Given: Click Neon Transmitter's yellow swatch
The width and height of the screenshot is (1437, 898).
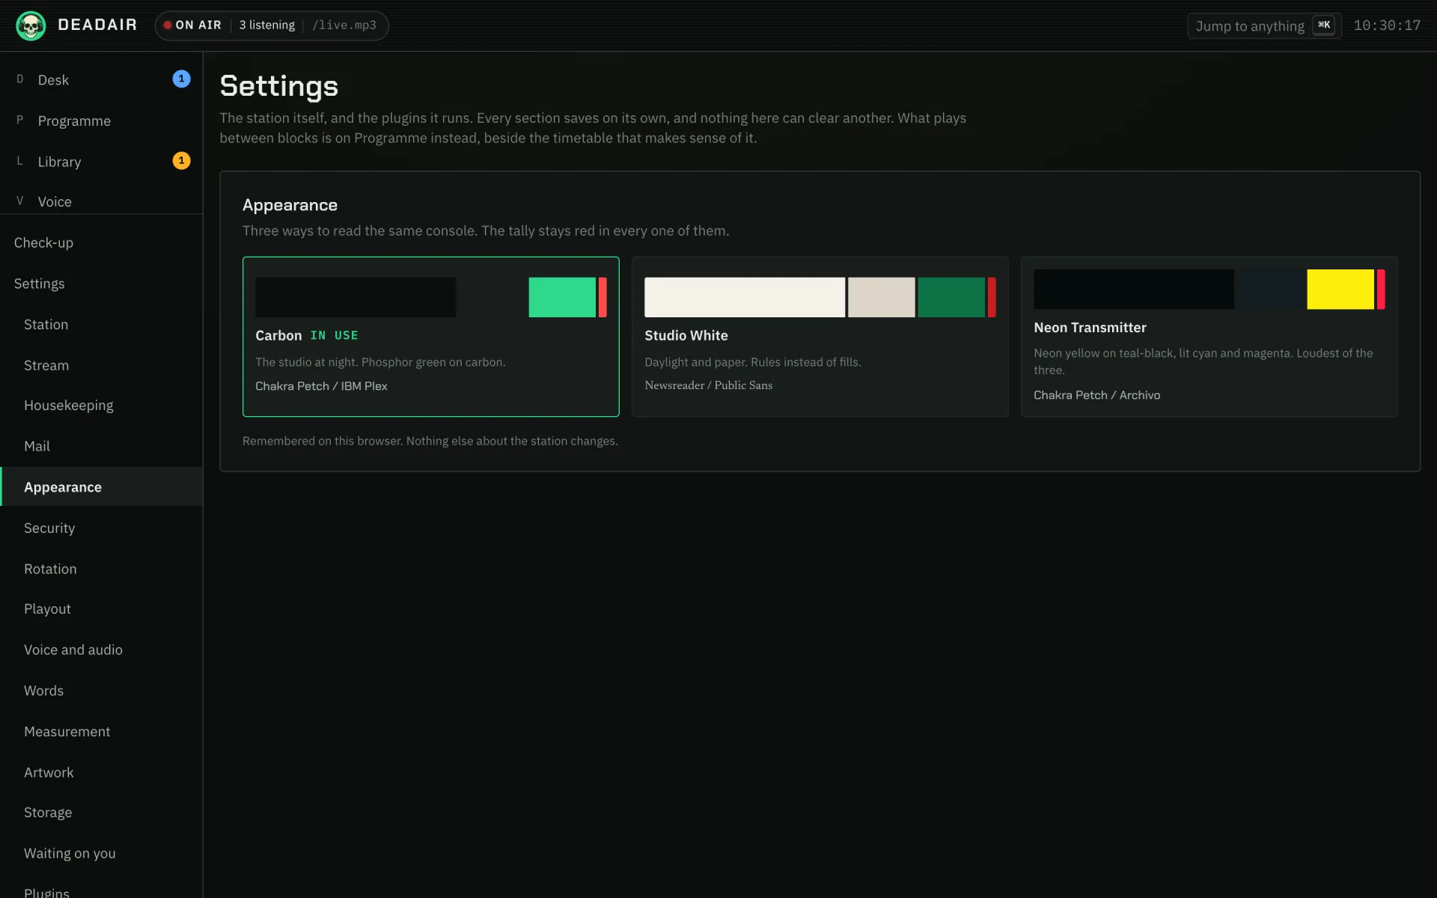Looking at the screenshot, I should (1340, 289).
